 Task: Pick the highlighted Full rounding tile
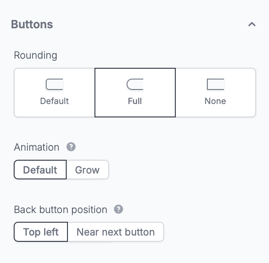pos(135,92)
